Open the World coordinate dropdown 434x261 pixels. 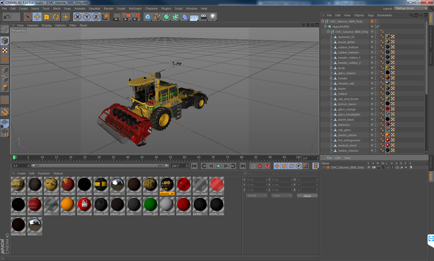257,196
